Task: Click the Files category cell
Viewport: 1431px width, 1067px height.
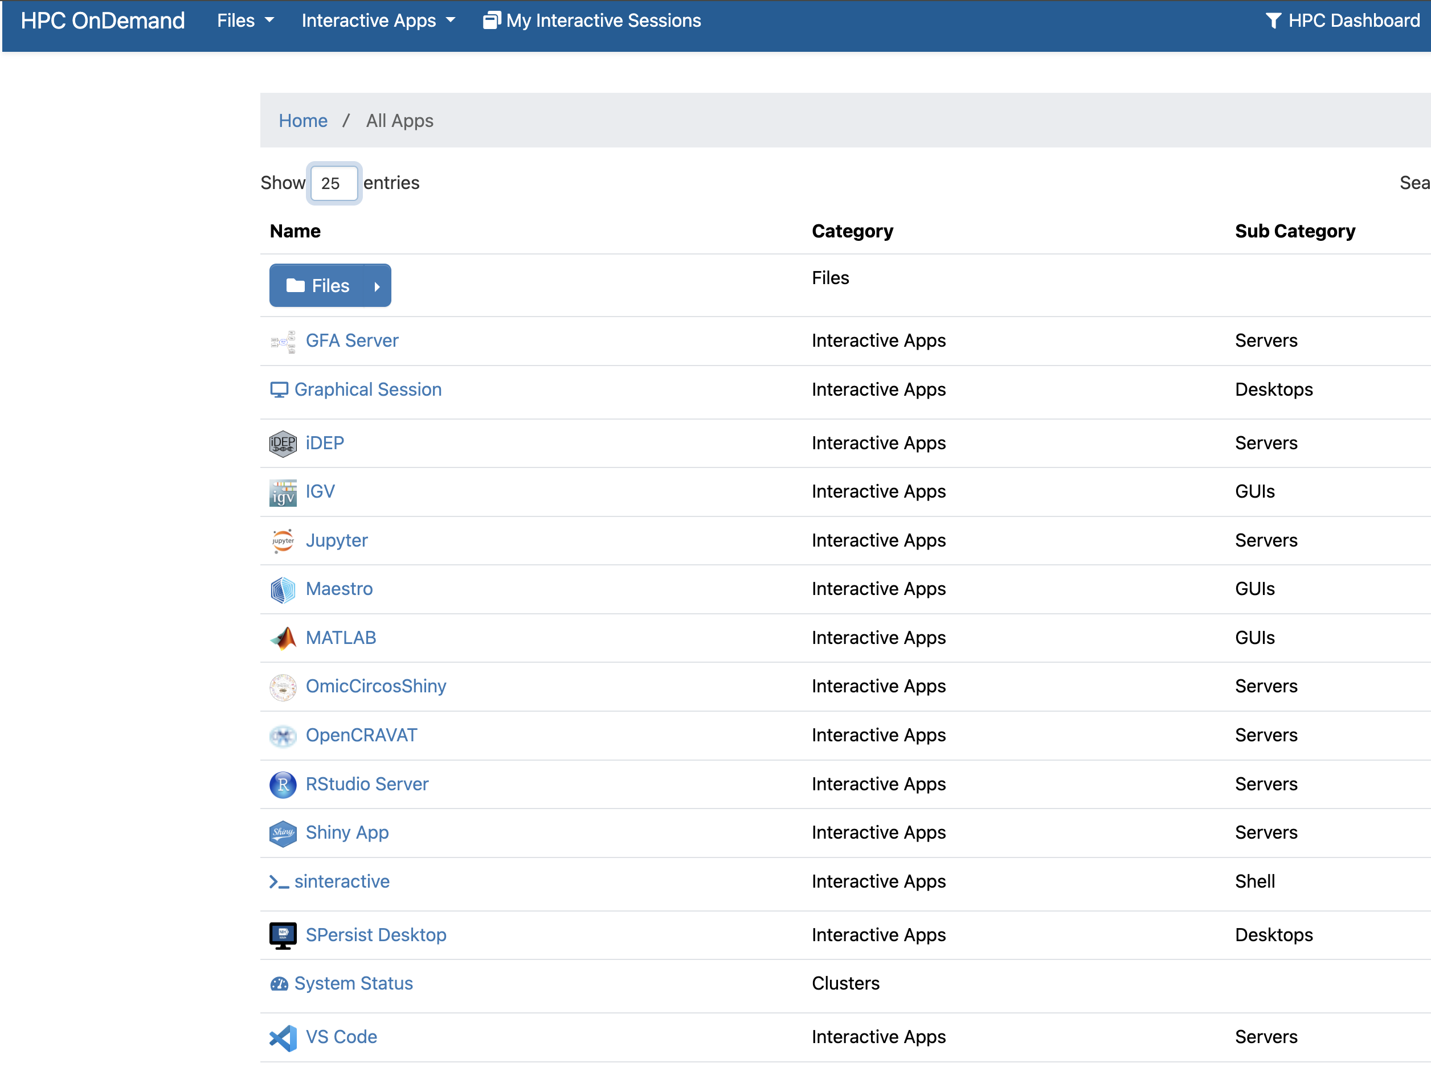Action: pos(831,278)
